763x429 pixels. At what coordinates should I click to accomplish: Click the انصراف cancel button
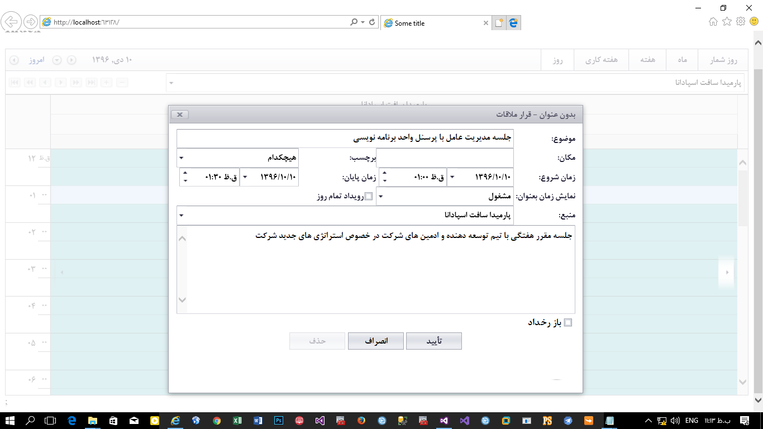click(375, 341)
